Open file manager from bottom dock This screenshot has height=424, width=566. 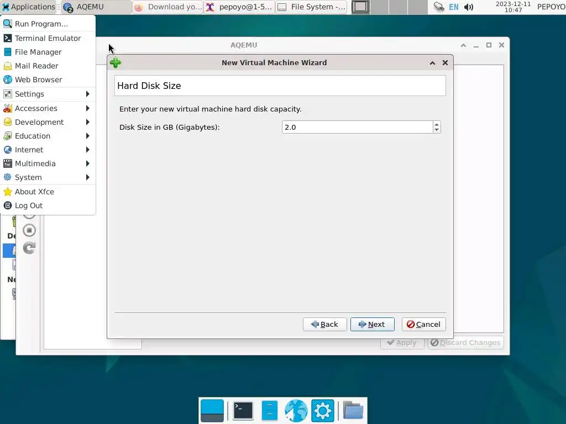click(x=269, y=411)
